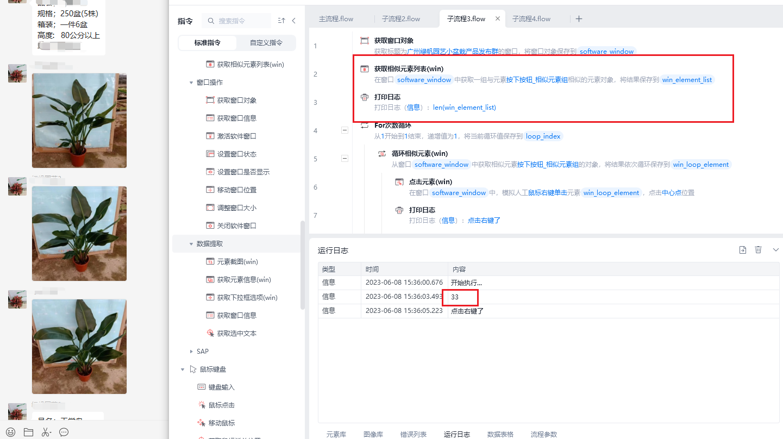Switch to the 子流程2.flow tab
Screen dimensions: 783x439
(x=401, y=18)
